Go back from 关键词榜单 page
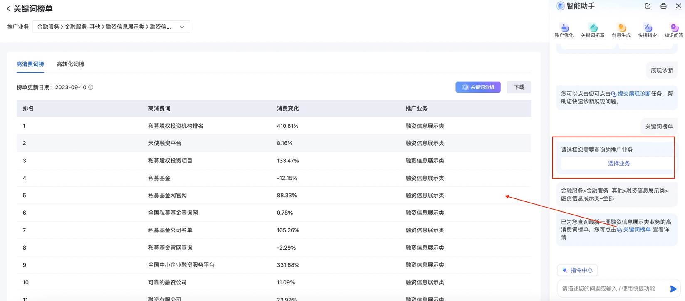This screenshot has width=685, height=301. coord(9,9)
